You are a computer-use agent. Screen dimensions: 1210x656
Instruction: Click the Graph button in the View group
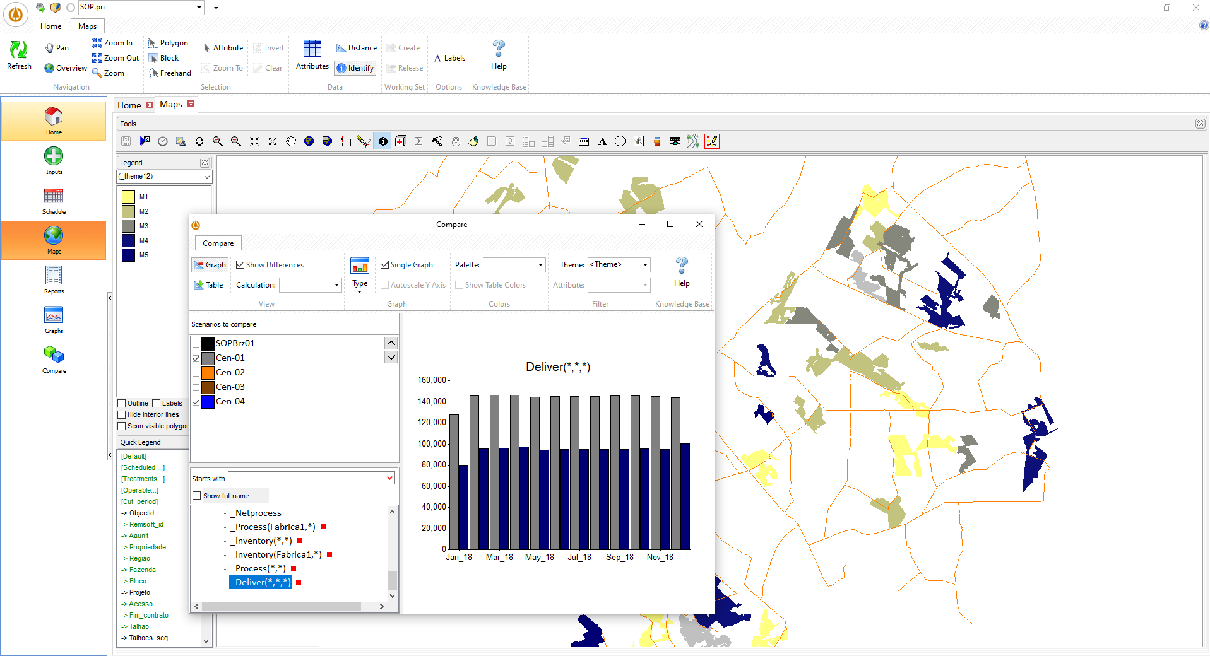(210, 264)
